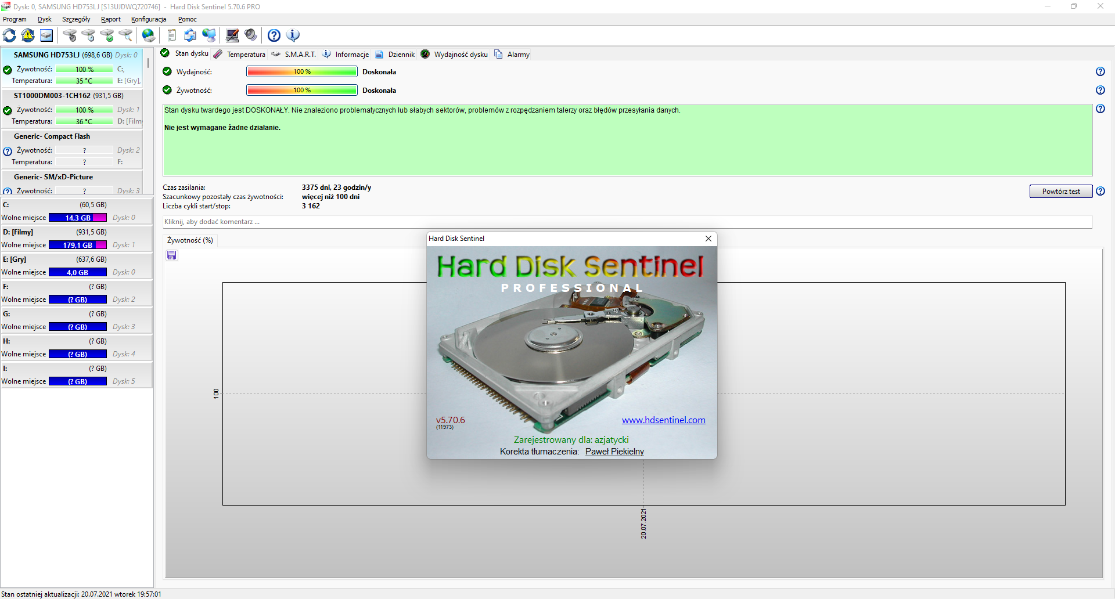The height and width of the screenshot is (599, 1115).
Task: Click the help icon beside the Wydajność row
Action: [1100, 71]
